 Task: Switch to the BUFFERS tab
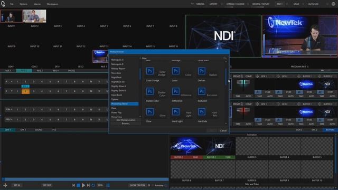coord(330,130)
